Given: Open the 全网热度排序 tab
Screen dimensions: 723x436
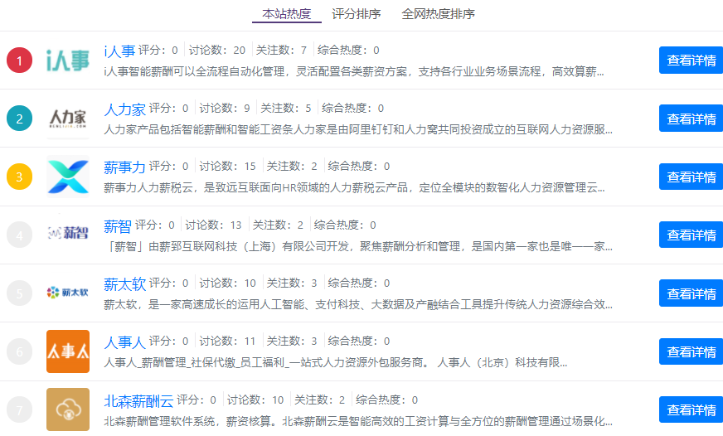Looking at the screenshot, I should click(x=438, y=14).
